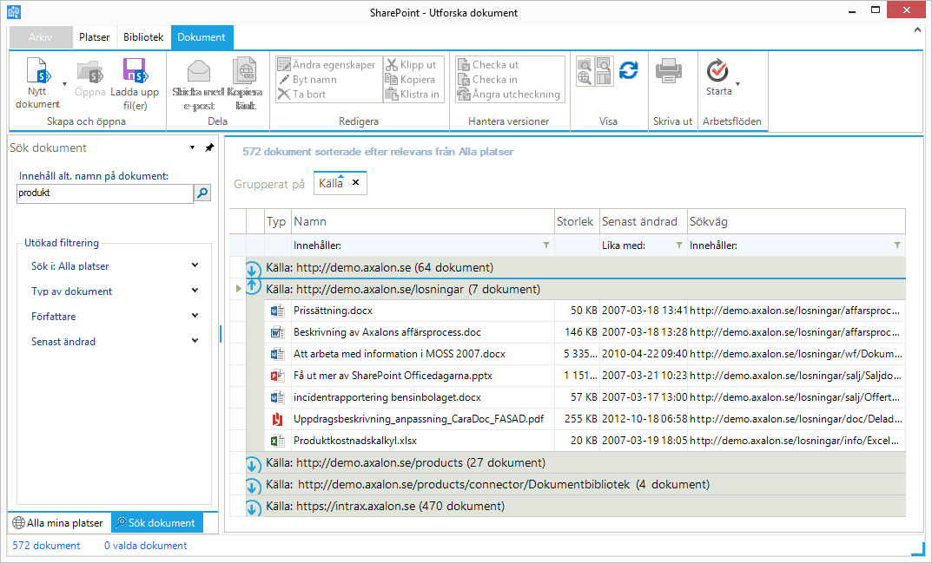Screen dimensions: 932x563
Task: Click the Excel icon for Produktkostnadskalkyl.xlsx
Action: [277, 441]
